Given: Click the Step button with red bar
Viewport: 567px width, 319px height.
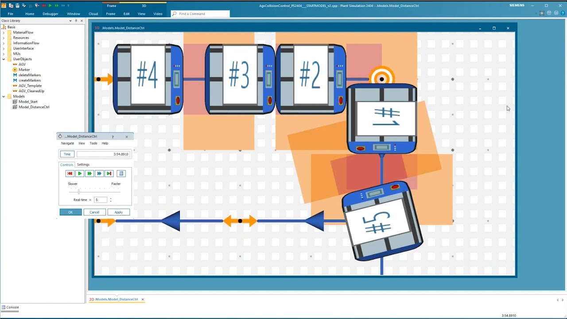Looking at the screenshot, I should pyautogui.click(x=109, y=174).
